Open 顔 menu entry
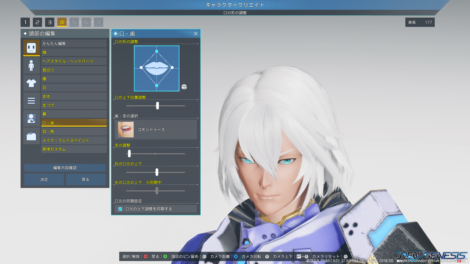470x264 pixels. (74, 52)
